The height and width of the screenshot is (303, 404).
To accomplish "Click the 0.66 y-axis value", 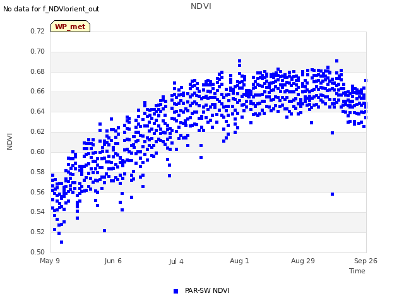I will point(37,91).
